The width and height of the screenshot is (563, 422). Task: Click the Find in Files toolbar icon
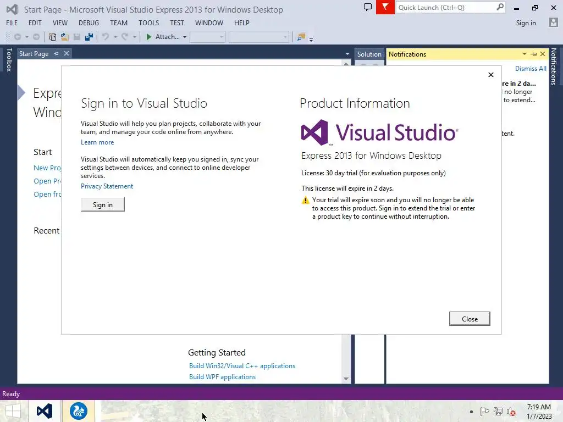point(301,37)
